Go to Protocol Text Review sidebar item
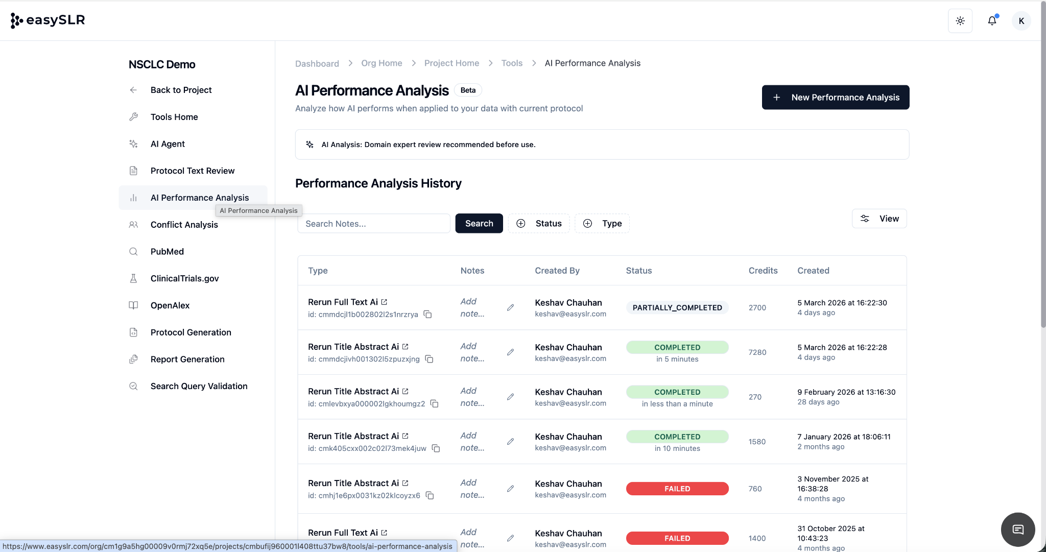The width and height of the screenshot is (1046, 552). click(x=192, y=171)
